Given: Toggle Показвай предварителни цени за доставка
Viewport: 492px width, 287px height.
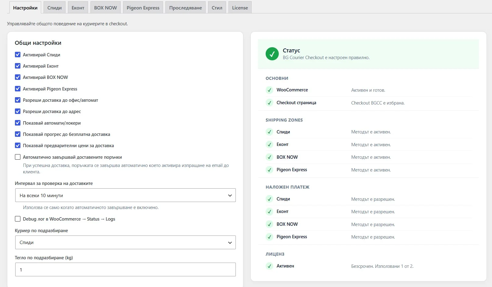Looking at the screenshot, I should pyautogui.click(x=18, y=145).
